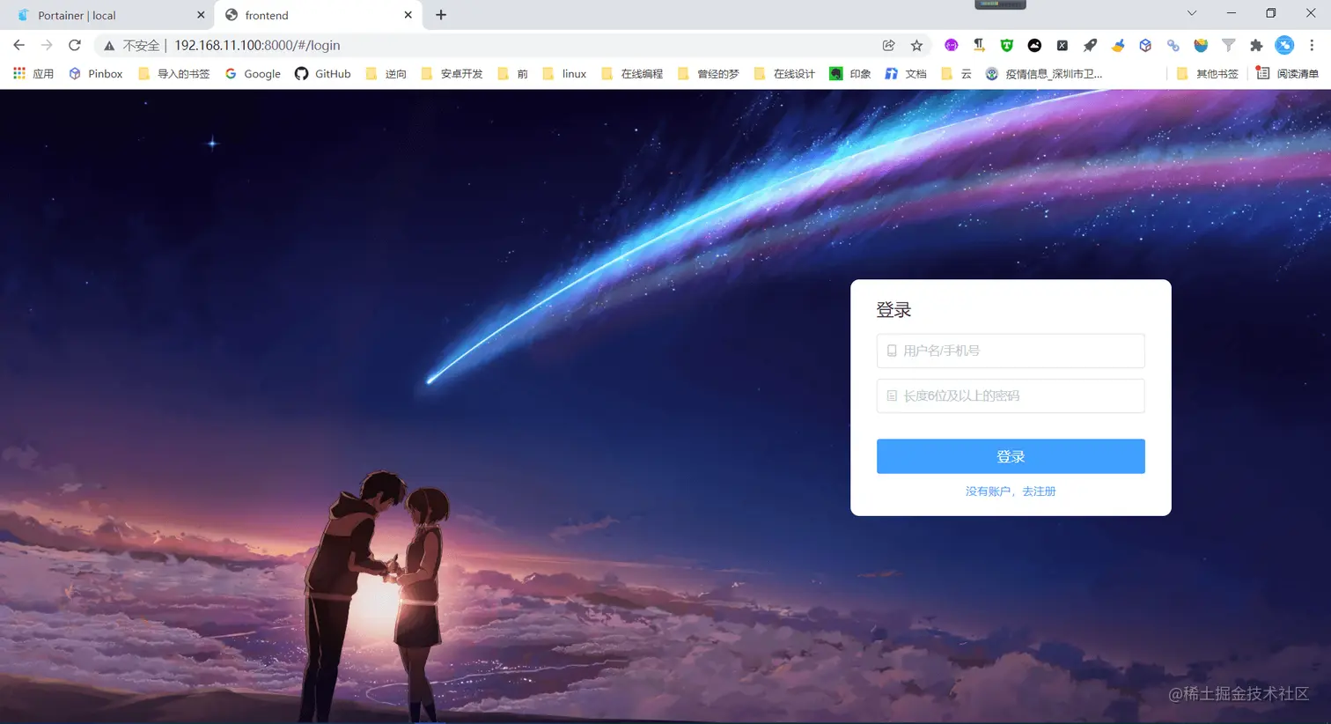Click the funnel filter extension icon
Viewport: 1331px width, 724px height.
click(1229, 45)
